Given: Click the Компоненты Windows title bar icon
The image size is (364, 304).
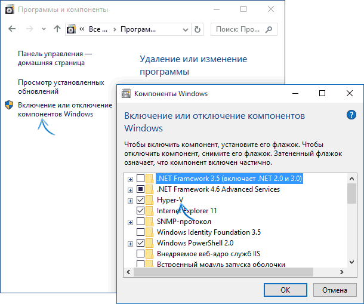Looking at the screenshot, I should [126, 93].
